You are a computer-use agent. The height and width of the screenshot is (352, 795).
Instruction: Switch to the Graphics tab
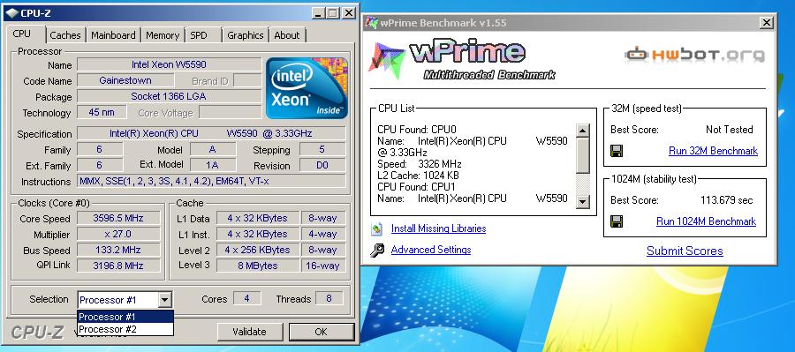click(245, 35)
